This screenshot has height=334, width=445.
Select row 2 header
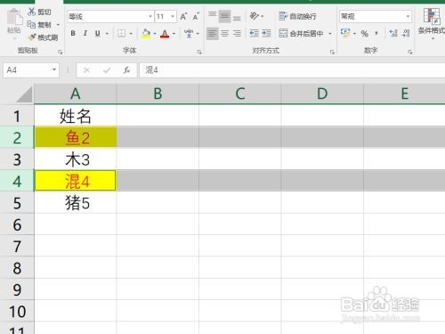pyautogui.click(x=17, y=137)
